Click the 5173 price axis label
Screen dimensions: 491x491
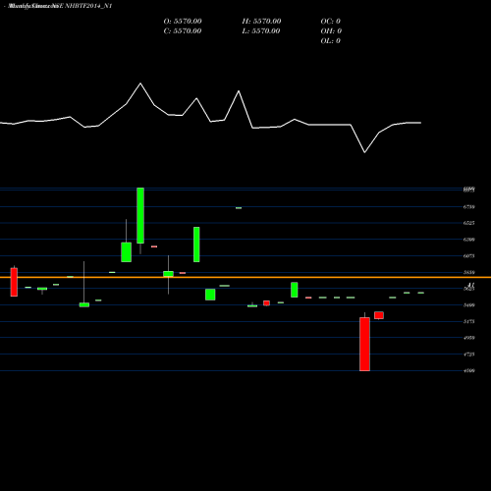coord(468,321)
